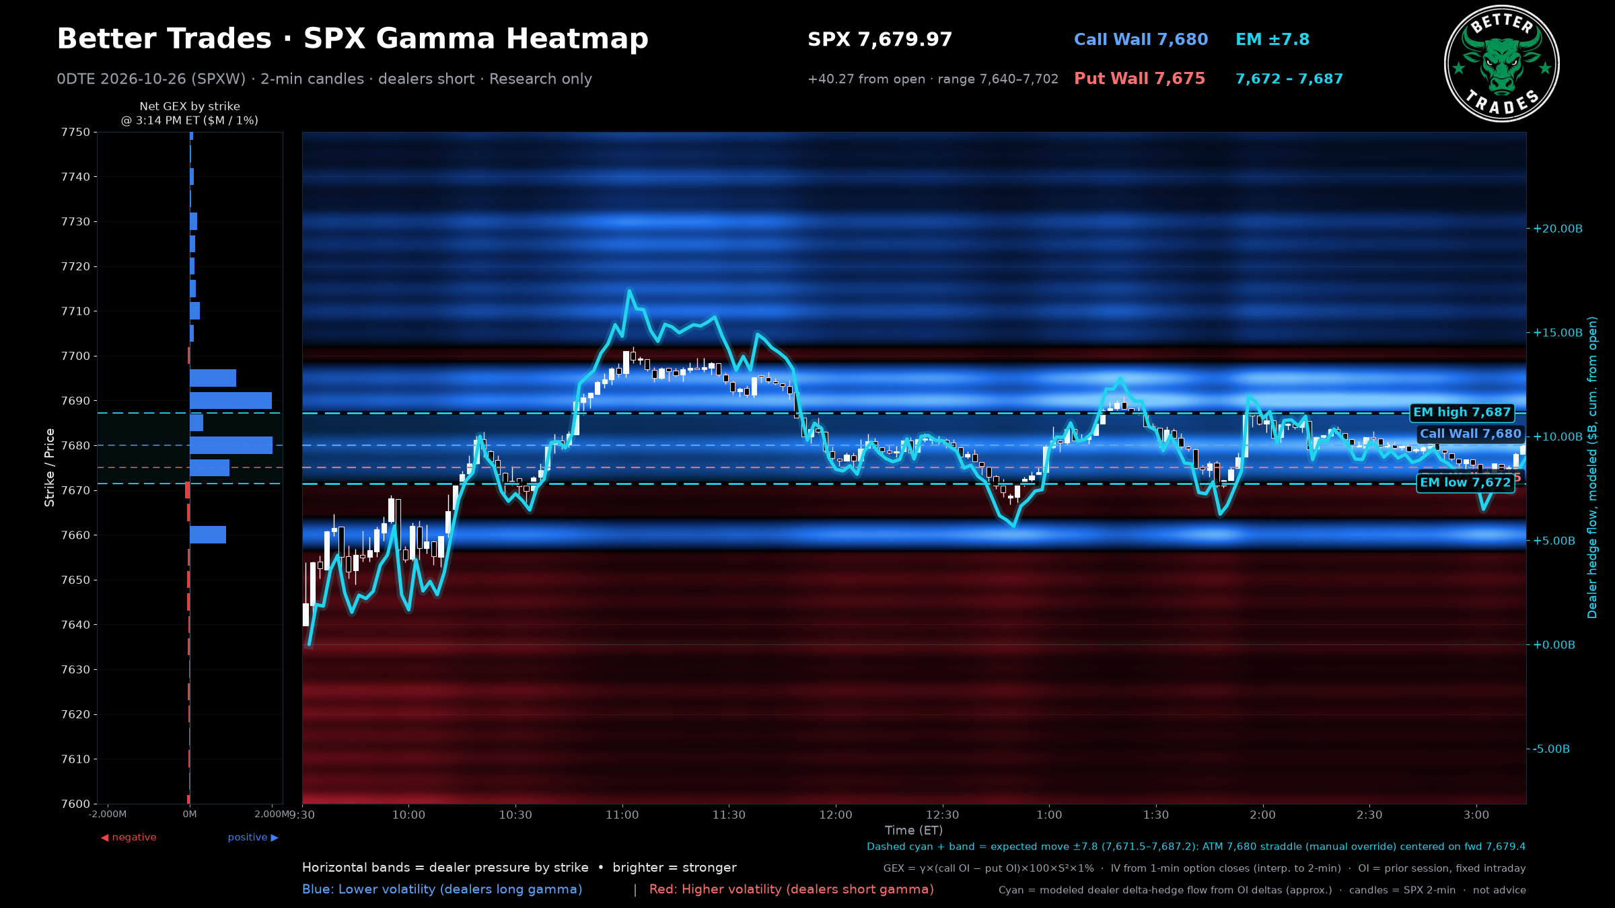Click the 7700 strike axis label

click(x=75, y=356)
